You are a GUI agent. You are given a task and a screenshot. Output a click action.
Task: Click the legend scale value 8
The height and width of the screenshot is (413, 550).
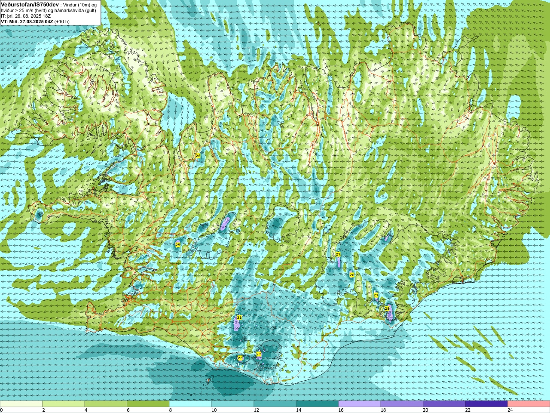171,410
